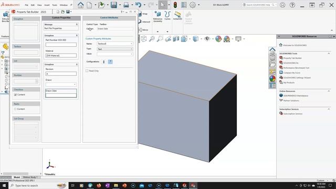Click Zoom to Area magnifier
Image resolution: width=336 pixels, height=189 pixels.
160,39
